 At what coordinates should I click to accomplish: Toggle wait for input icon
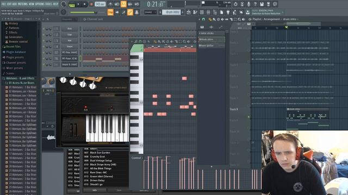117,4
